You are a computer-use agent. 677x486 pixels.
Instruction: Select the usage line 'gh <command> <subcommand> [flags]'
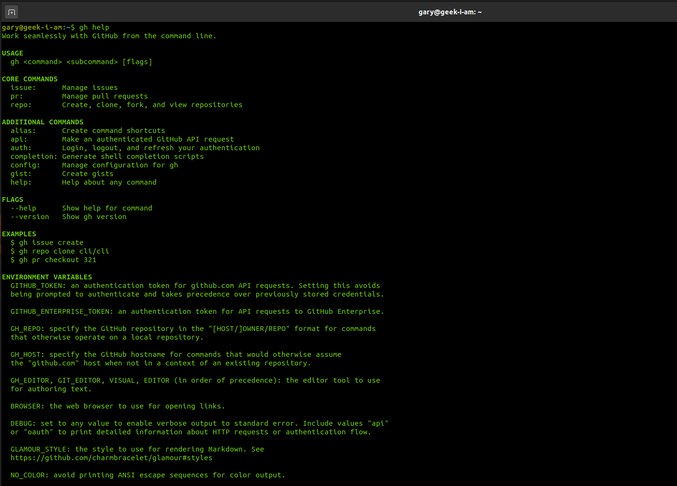coord(81,62)
